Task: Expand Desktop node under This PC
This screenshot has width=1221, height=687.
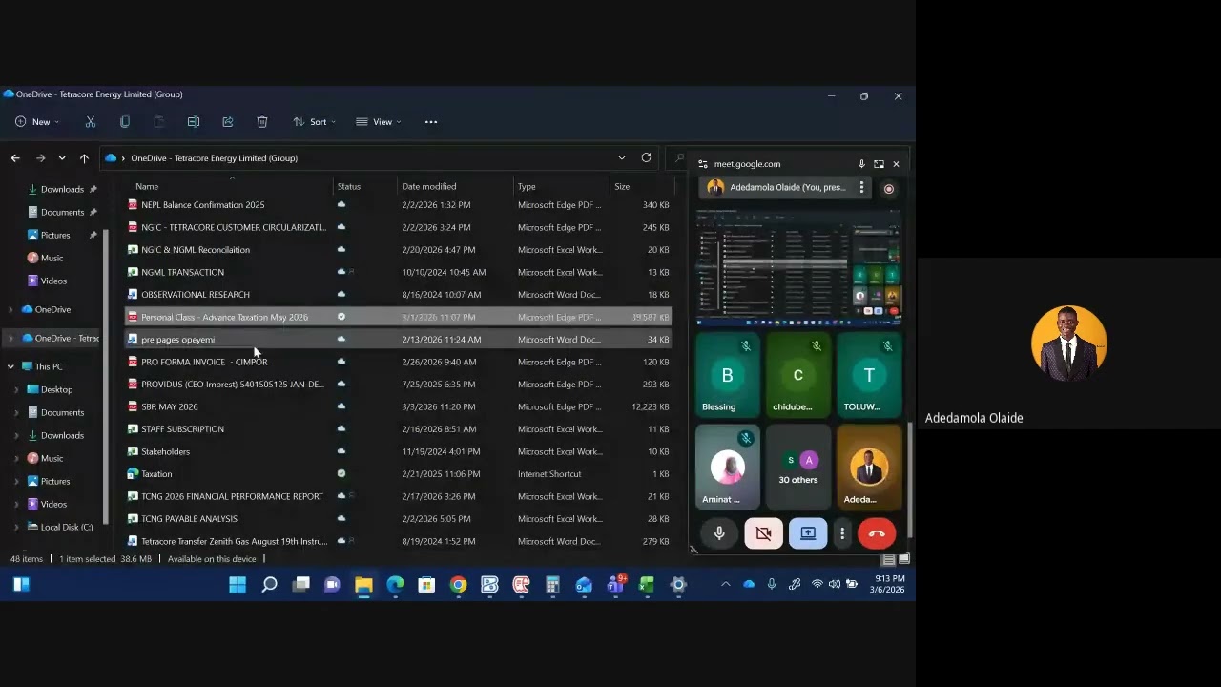Action: (16, 389)
